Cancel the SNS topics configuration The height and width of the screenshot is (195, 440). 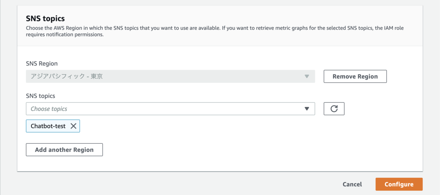[352, 184]
